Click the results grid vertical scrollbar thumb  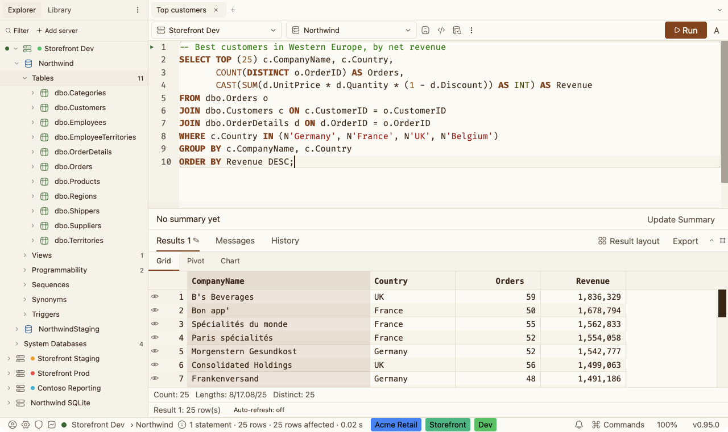tap(722, 303)
